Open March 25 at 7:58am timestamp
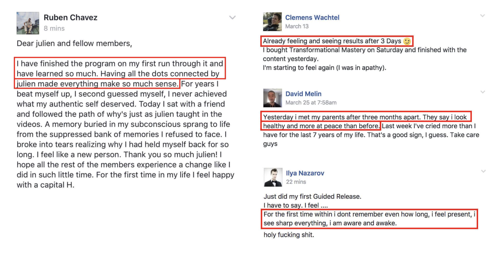 pos(311,103)
